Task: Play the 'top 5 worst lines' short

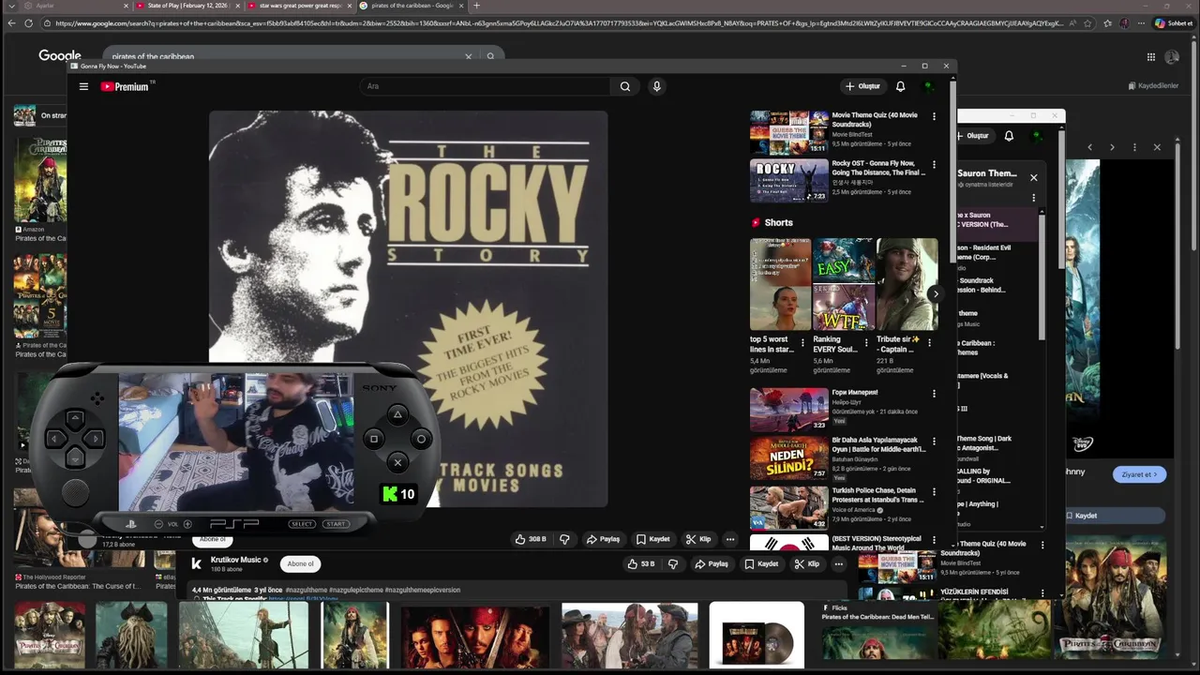Action: (780, 284)
